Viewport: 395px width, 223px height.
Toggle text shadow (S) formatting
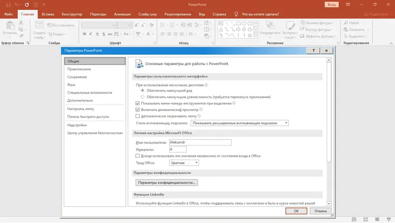tap(104, 34)
